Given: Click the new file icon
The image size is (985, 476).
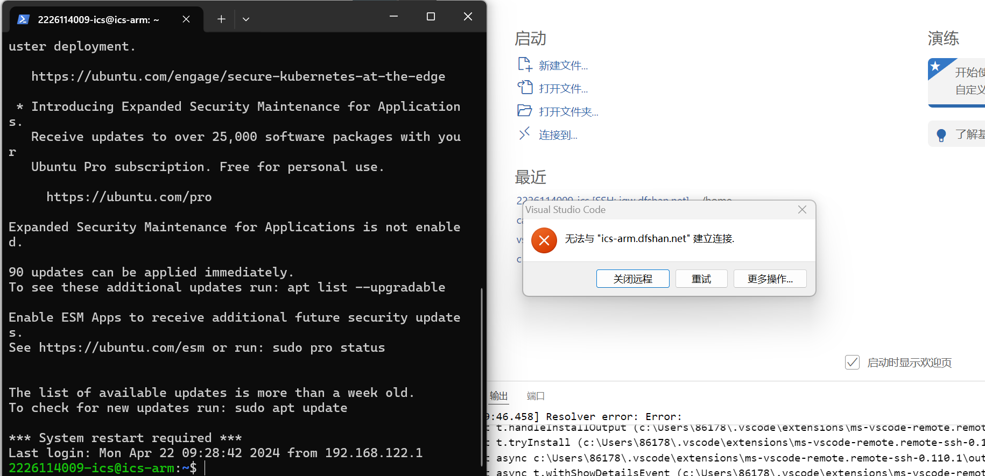Looking at the screenshot, I should point(525,65).
